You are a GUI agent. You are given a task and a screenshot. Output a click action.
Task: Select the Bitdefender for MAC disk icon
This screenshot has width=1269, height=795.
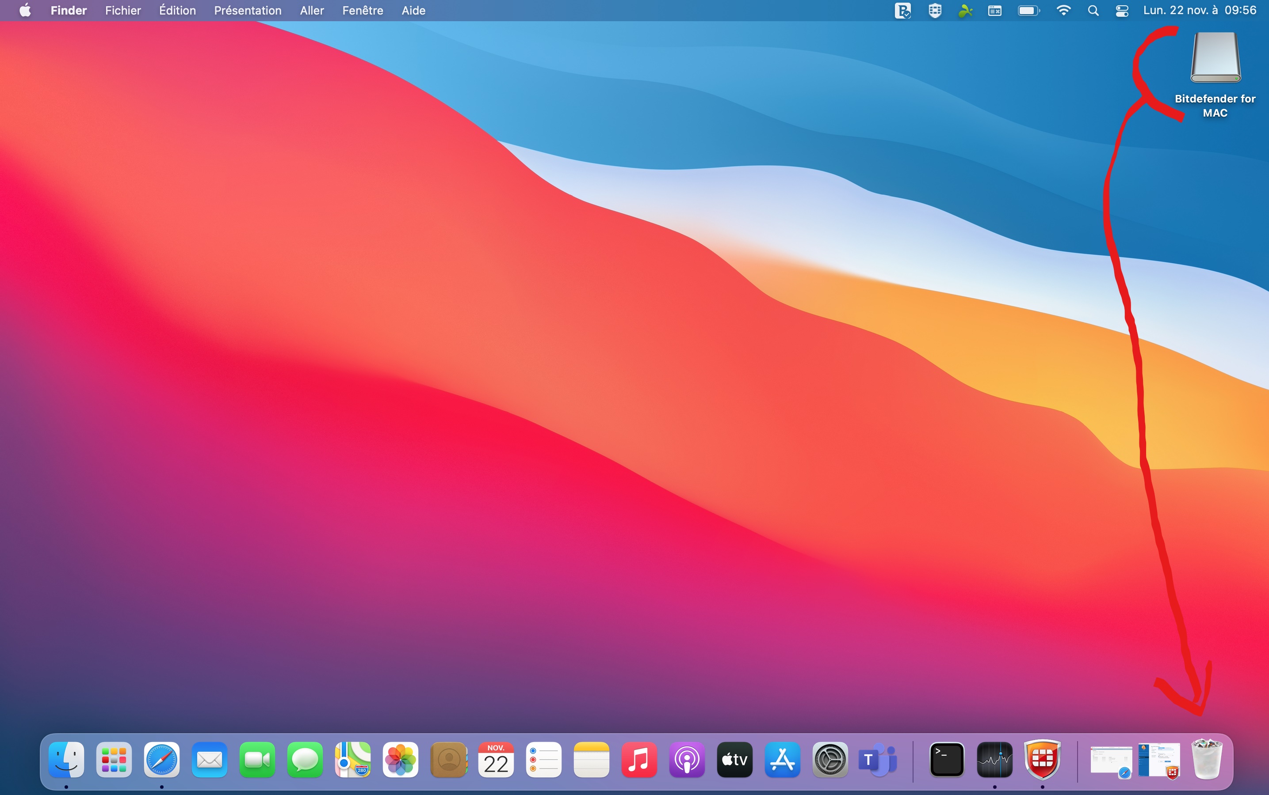click(1215, 58)
